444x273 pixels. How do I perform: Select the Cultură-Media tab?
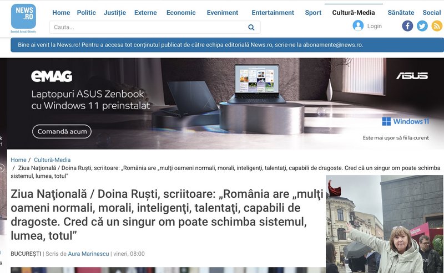tap(354, 13)
